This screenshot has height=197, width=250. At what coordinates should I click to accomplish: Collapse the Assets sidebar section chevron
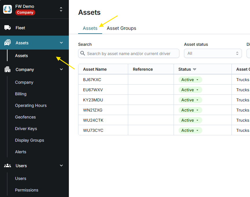click(x=61, y=43)
